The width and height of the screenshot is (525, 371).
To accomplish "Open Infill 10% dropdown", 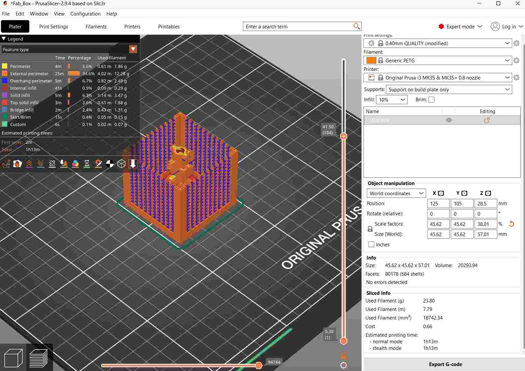I will pos(392,100).
